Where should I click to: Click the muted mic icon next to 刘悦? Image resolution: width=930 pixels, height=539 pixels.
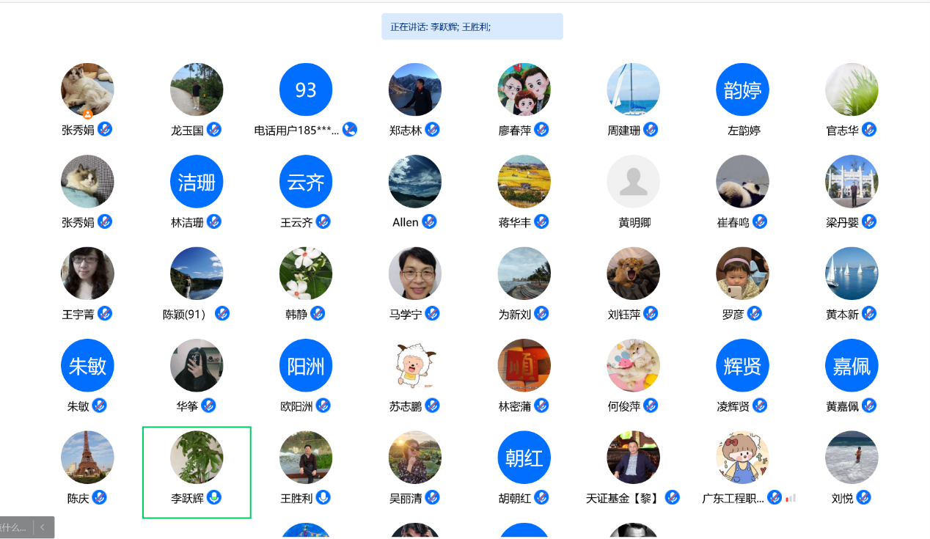tap(864, 498)
